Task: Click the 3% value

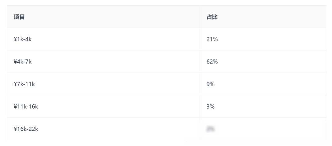Action: coord(211,106)
